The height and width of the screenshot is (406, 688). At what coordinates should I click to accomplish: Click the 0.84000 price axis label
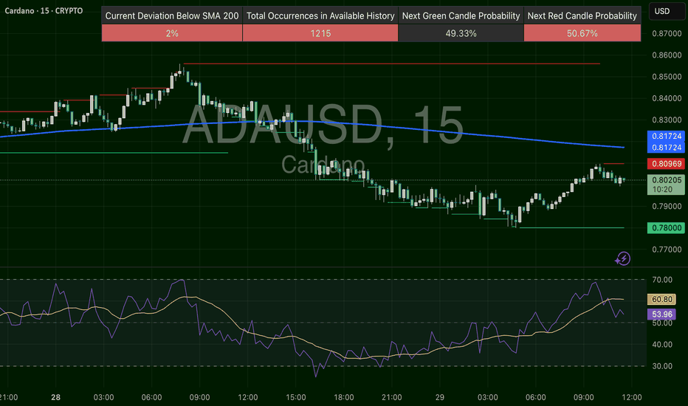[x=667, y=98]
